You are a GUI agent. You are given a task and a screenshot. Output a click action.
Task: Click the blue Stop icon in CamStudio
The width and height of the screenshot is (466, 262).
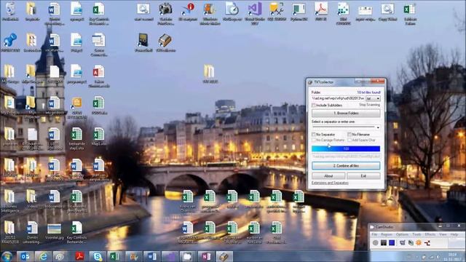click(392, 242)
